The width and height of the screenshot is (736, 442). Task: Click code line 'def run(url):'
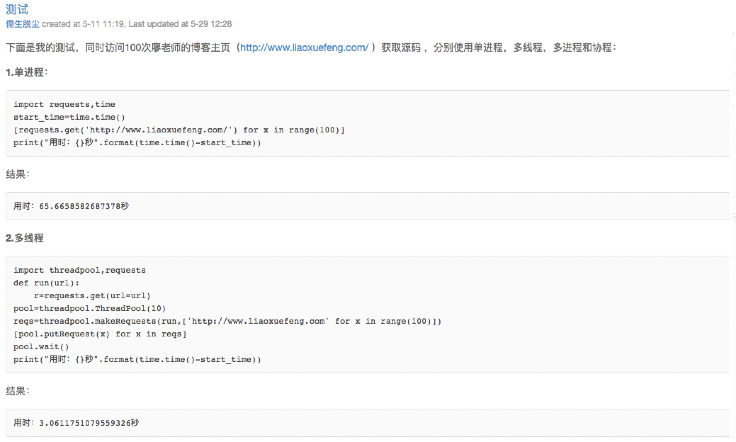[46, 283]
